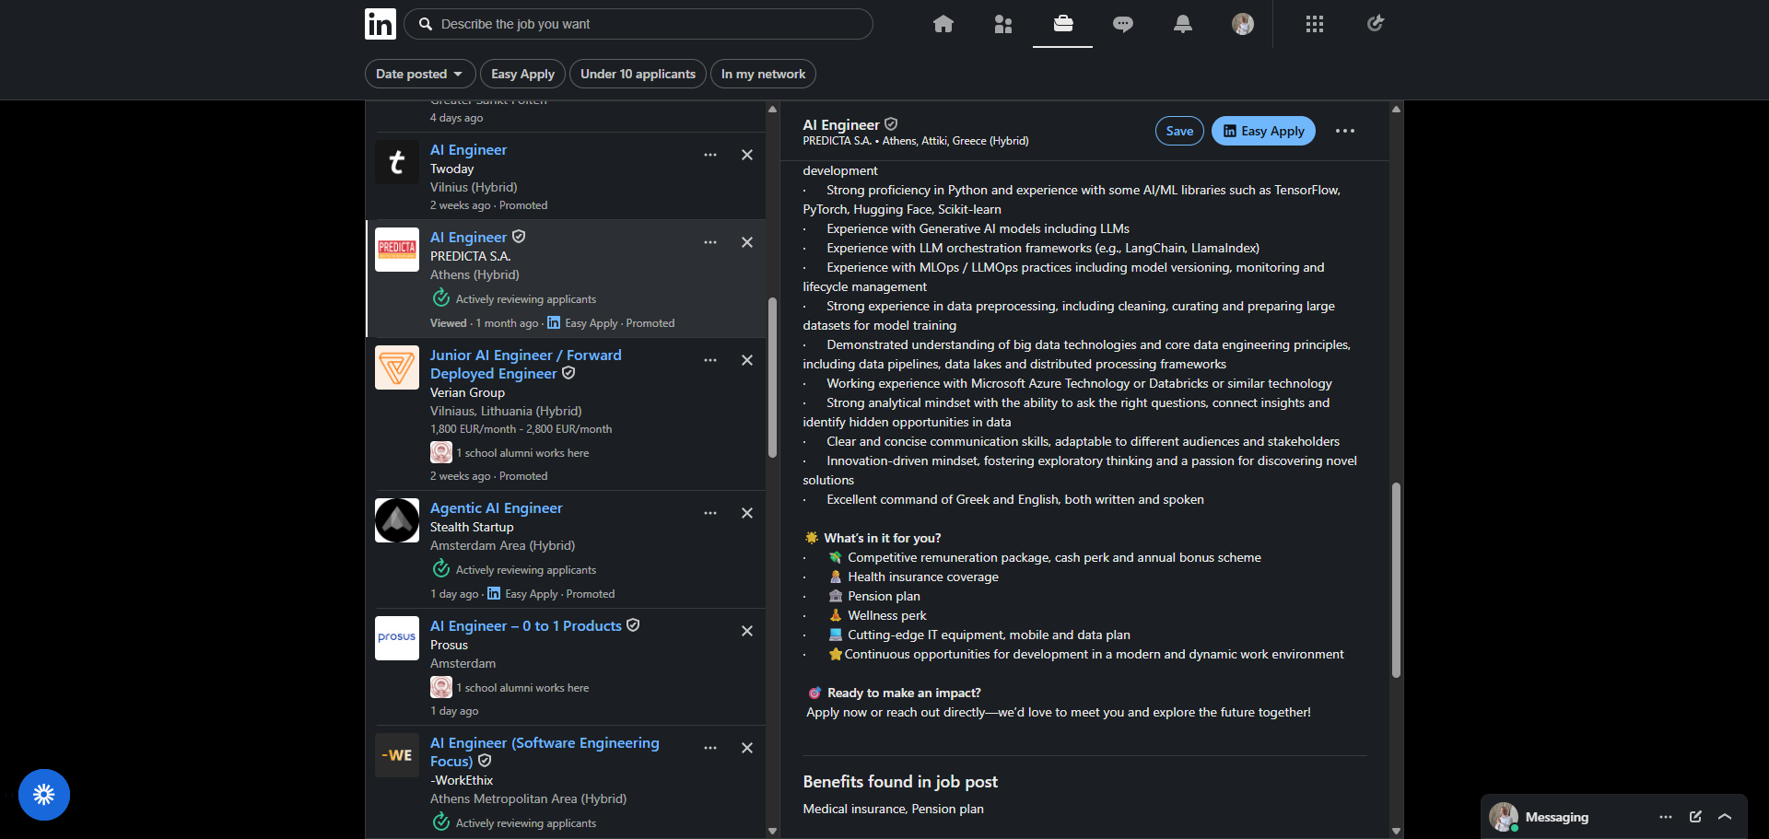This screenshot has height=839, width=1769.
Task: Dismiss the Junior AI Engineer Verian job
Action: point(747,360)
